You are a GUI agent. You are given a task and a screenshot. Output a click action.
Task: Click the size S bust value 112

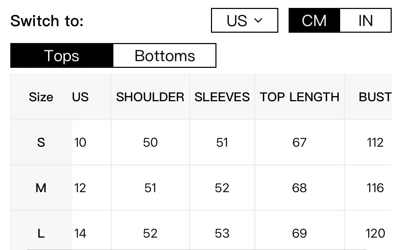tap(375, 142)
